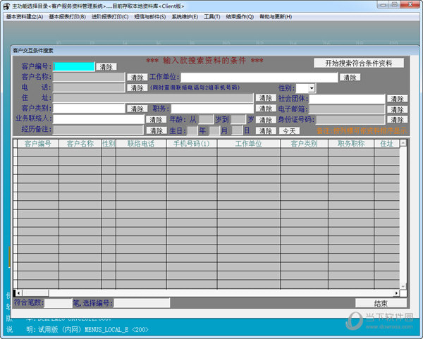
Task: Clear the 电子邮箱 field
Action: (397, 109)
